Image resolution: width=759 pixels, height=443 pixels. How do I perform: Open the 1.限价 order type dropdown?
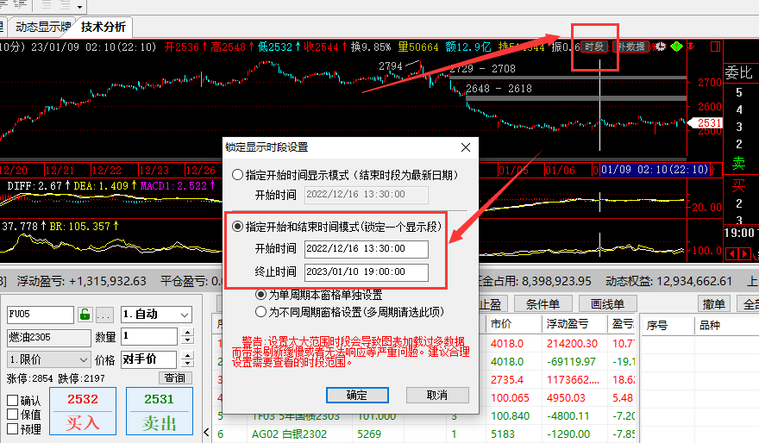[49, 359]
